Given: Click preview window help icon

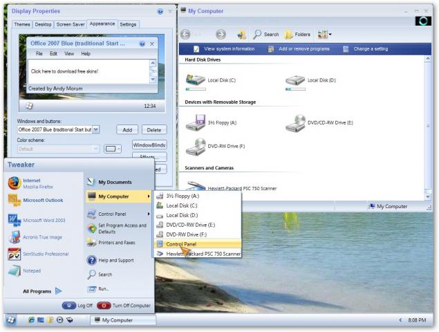Looking at the screenshot, I should [142, 44].
